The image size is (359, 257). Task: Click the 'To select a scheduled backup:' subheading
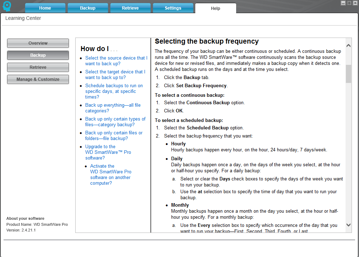point(189,120)
